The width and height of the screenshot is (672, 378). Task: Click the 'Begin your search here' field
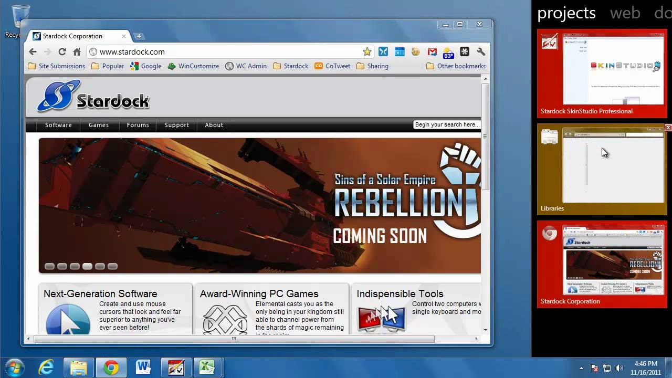point(447,124)
